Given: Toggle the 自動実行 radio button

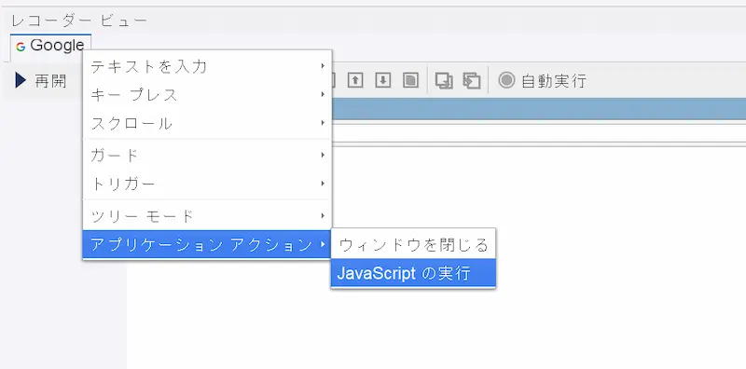Looking at the screenshot, I should (x=506, y=80).
